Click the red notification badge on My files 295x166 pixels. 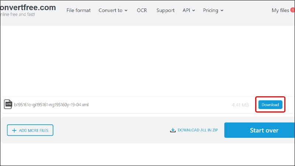click(293, 10)
